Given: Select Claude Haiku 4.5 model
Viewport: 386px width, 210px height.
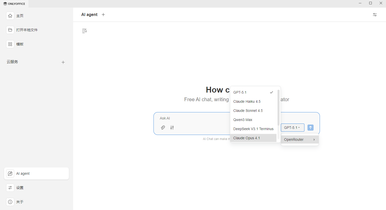Looking at the screenshot, I should [x=247, y=101].
